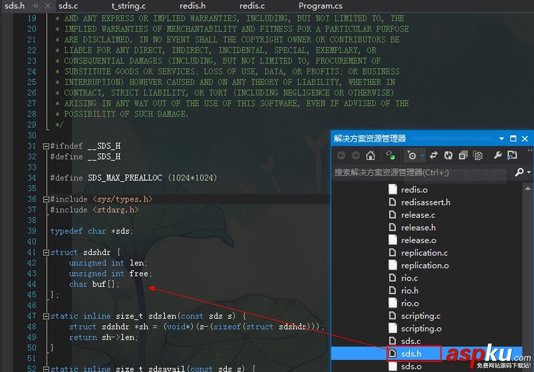This screenshot has width=534, height=372.
Task: Select release.o in the file tree
Action: [419, 240]
